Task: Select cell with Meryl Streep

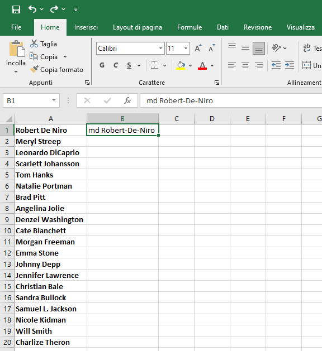Action: [x=51, y=142]
